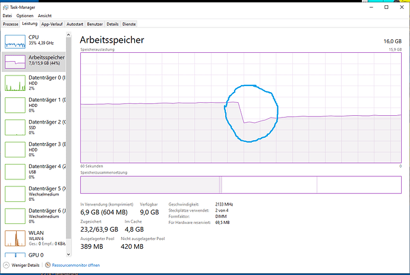
Task: Open Ressourcenmonitor öffnen link
Action: (x=76, y=265)
